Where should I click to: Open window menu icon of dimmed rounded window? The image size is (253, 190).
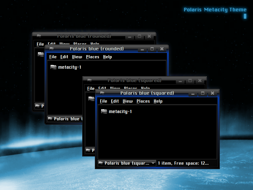point(39,36)
